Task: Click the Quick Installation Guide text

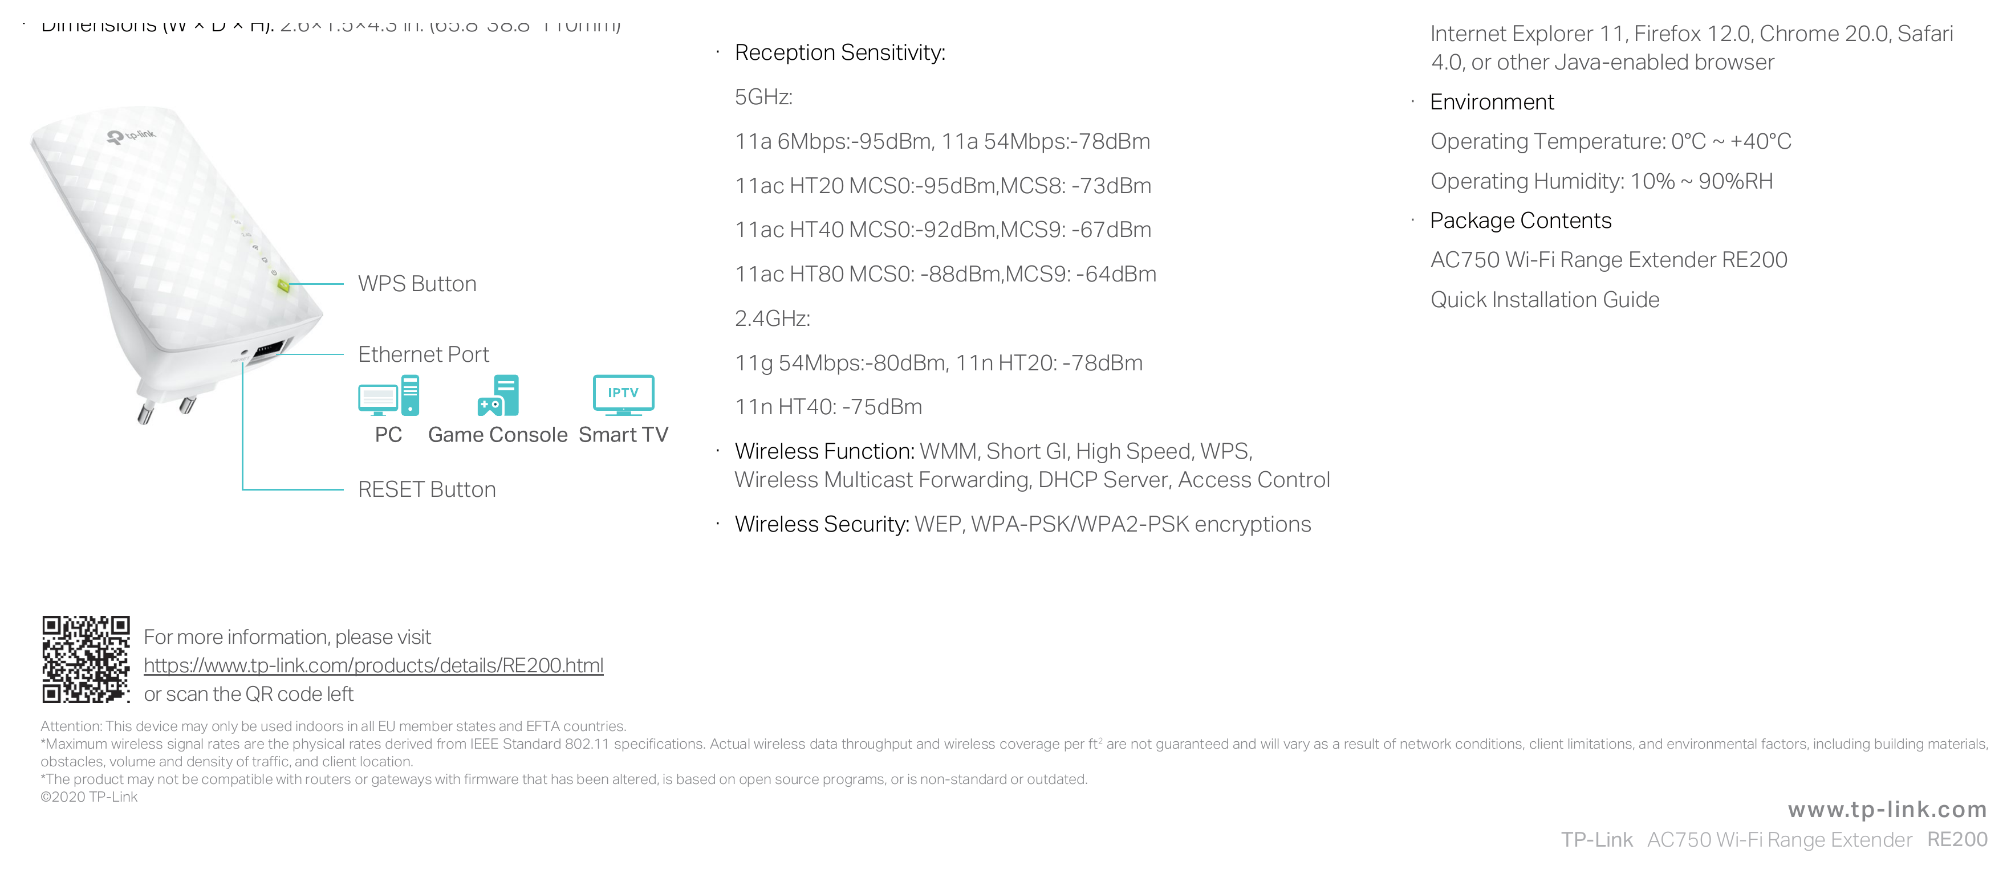Action: point(1545,300)
